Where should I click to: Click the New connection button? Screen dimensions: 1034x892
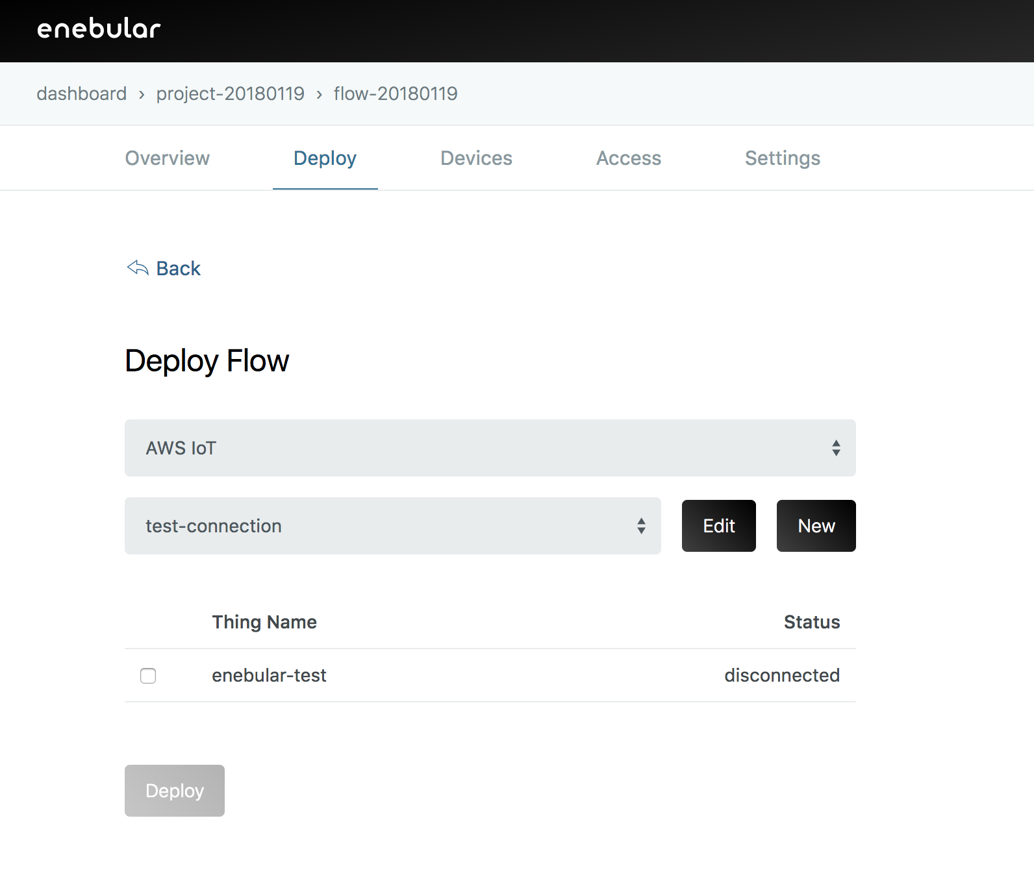(816, 526)
